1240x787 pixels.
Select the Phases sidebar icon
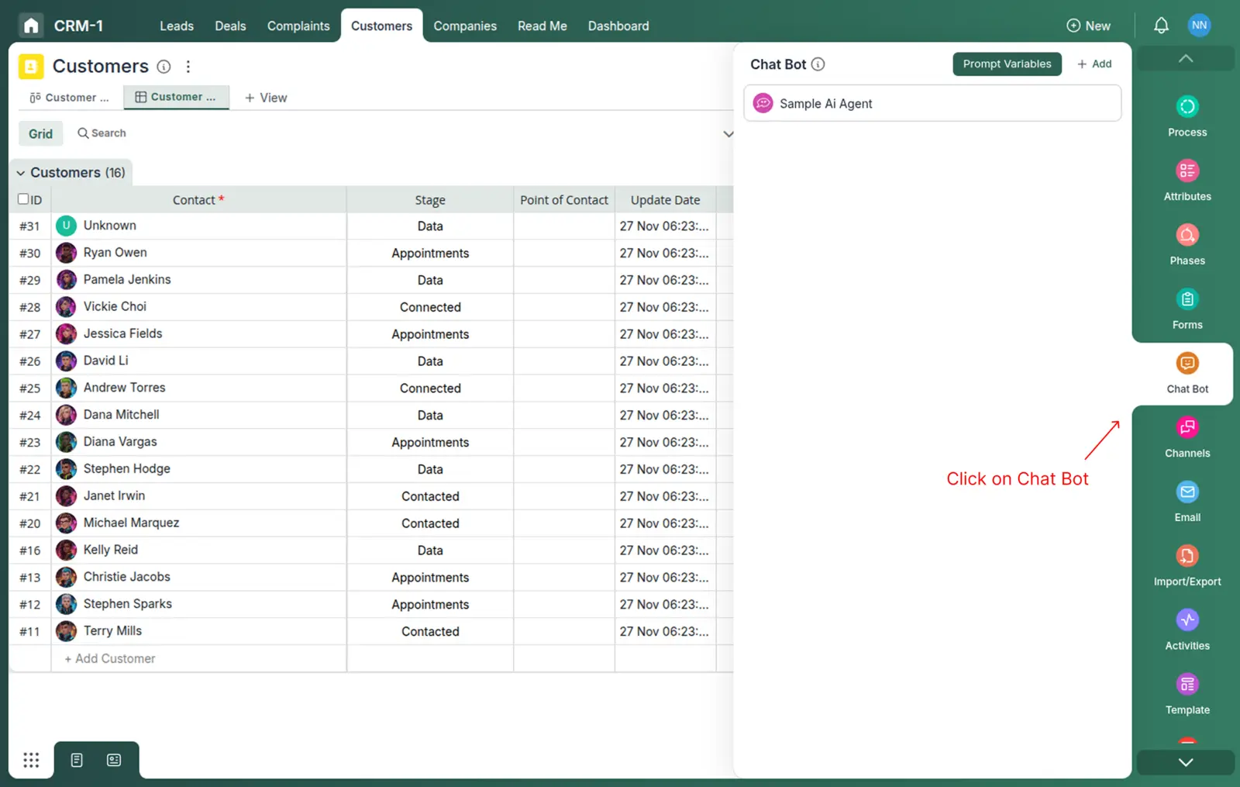coord(1187,243)
